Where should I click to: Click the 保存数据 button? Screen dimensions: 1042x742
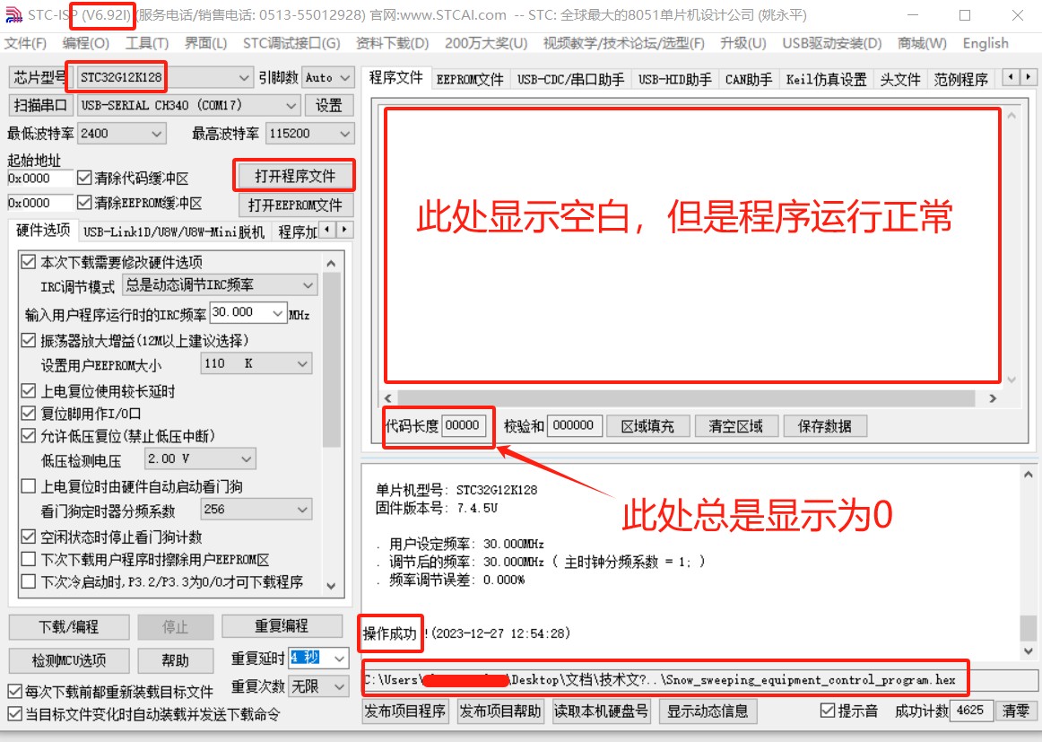824,426
